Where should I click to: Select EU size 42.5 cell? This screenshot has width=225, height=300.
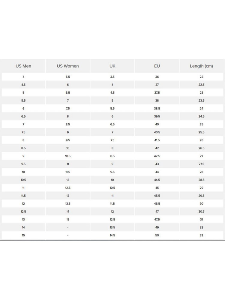click(157, 156)
